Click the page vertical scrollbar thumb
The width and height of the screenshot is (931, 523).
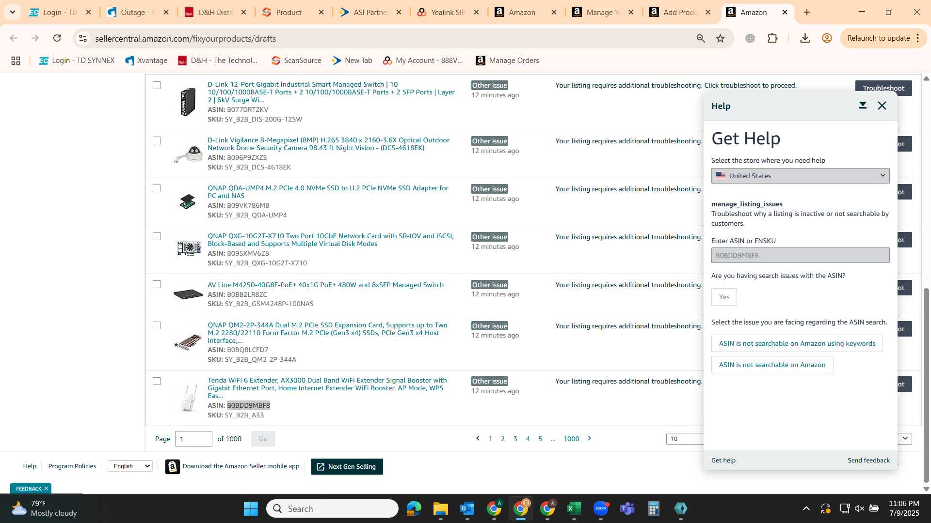point(926,385)
